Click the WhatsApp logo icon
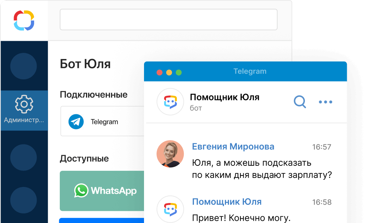This screenshot has width=369, height=223. coord(81,190)
